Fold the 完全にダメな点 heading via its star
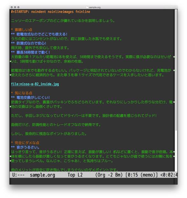Image resolution: width=187 pixels, height=198 pixels. tap(12, 143)
